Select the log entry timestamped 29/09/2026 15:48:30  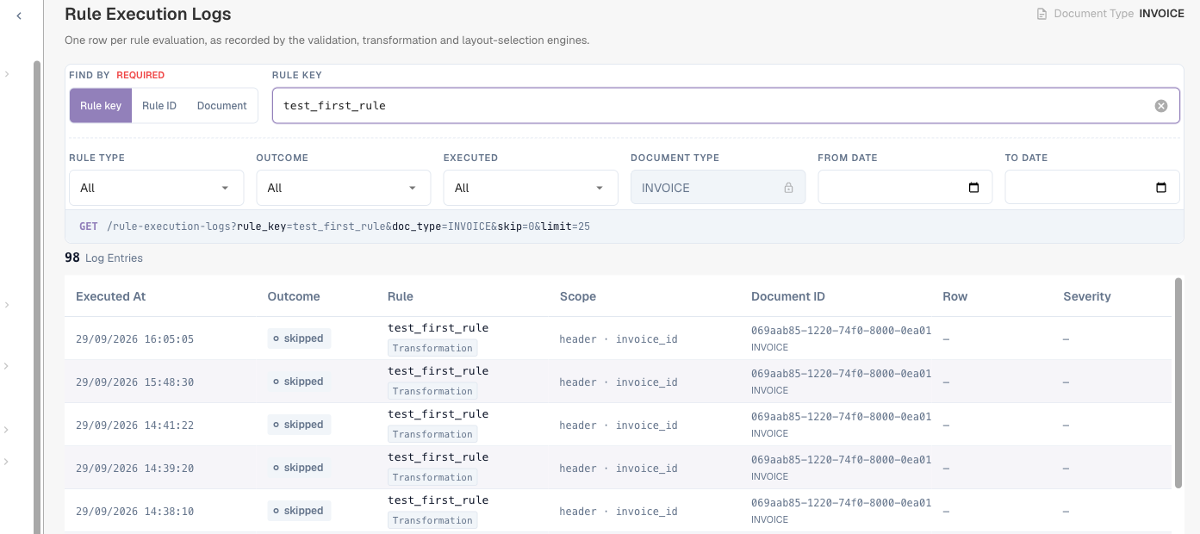point(619,382)
